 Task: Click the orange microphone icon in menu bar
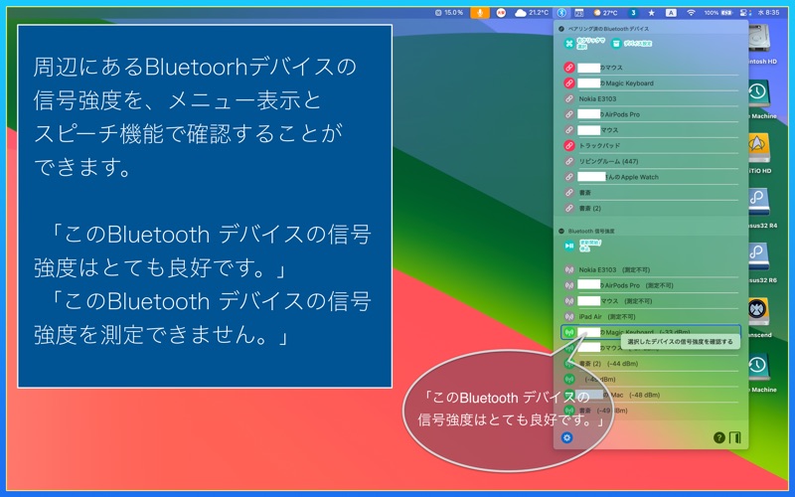(480, 13)
